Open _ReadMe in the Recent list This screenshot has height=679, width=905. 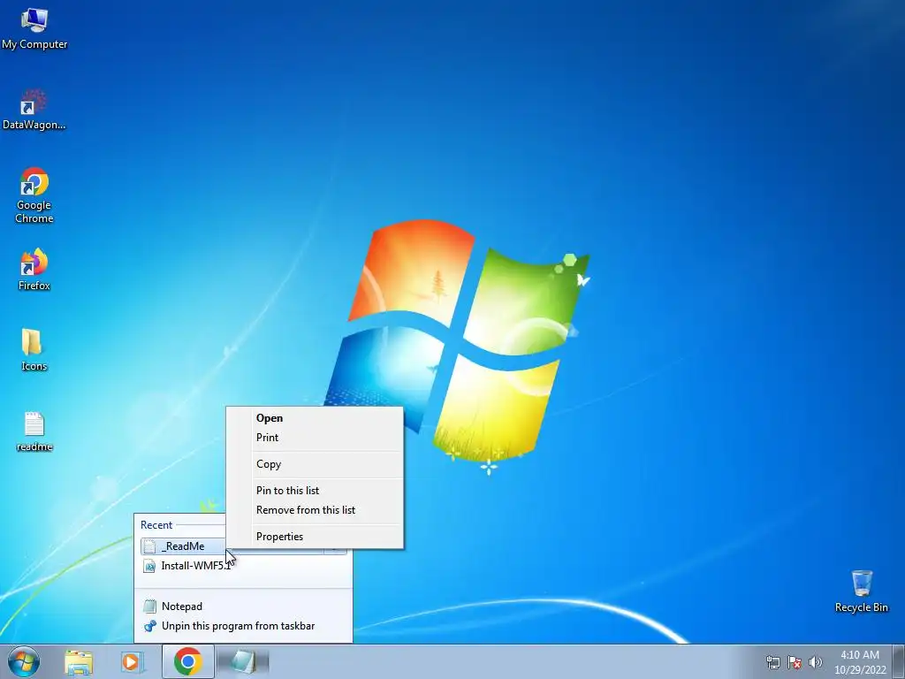tap(184, 546)
